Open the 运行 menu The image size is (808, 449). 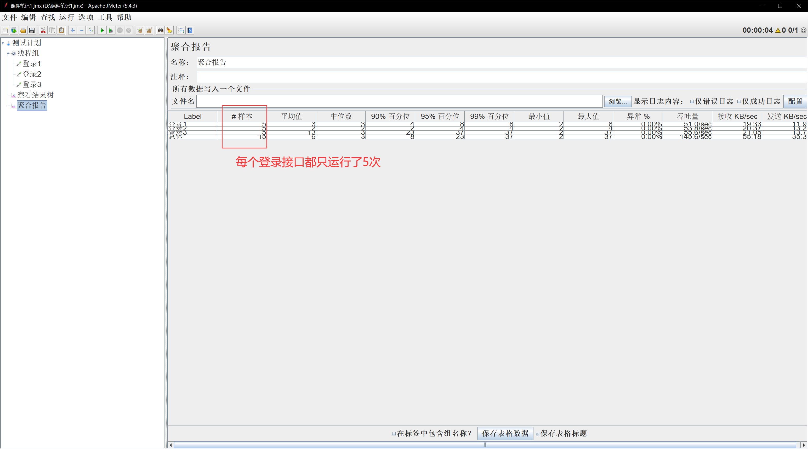[x=66, y=17]
